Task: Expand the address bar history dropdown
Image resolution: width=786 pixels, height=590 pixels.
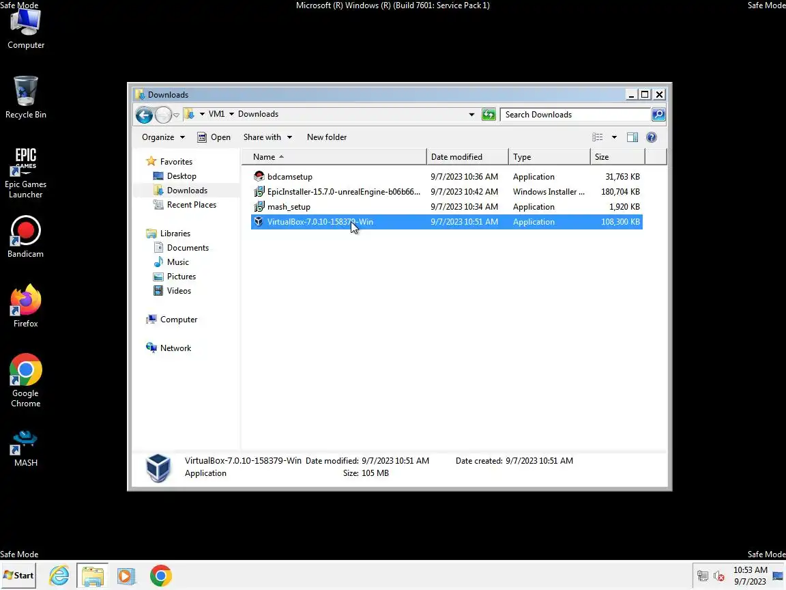Action: 471,115
